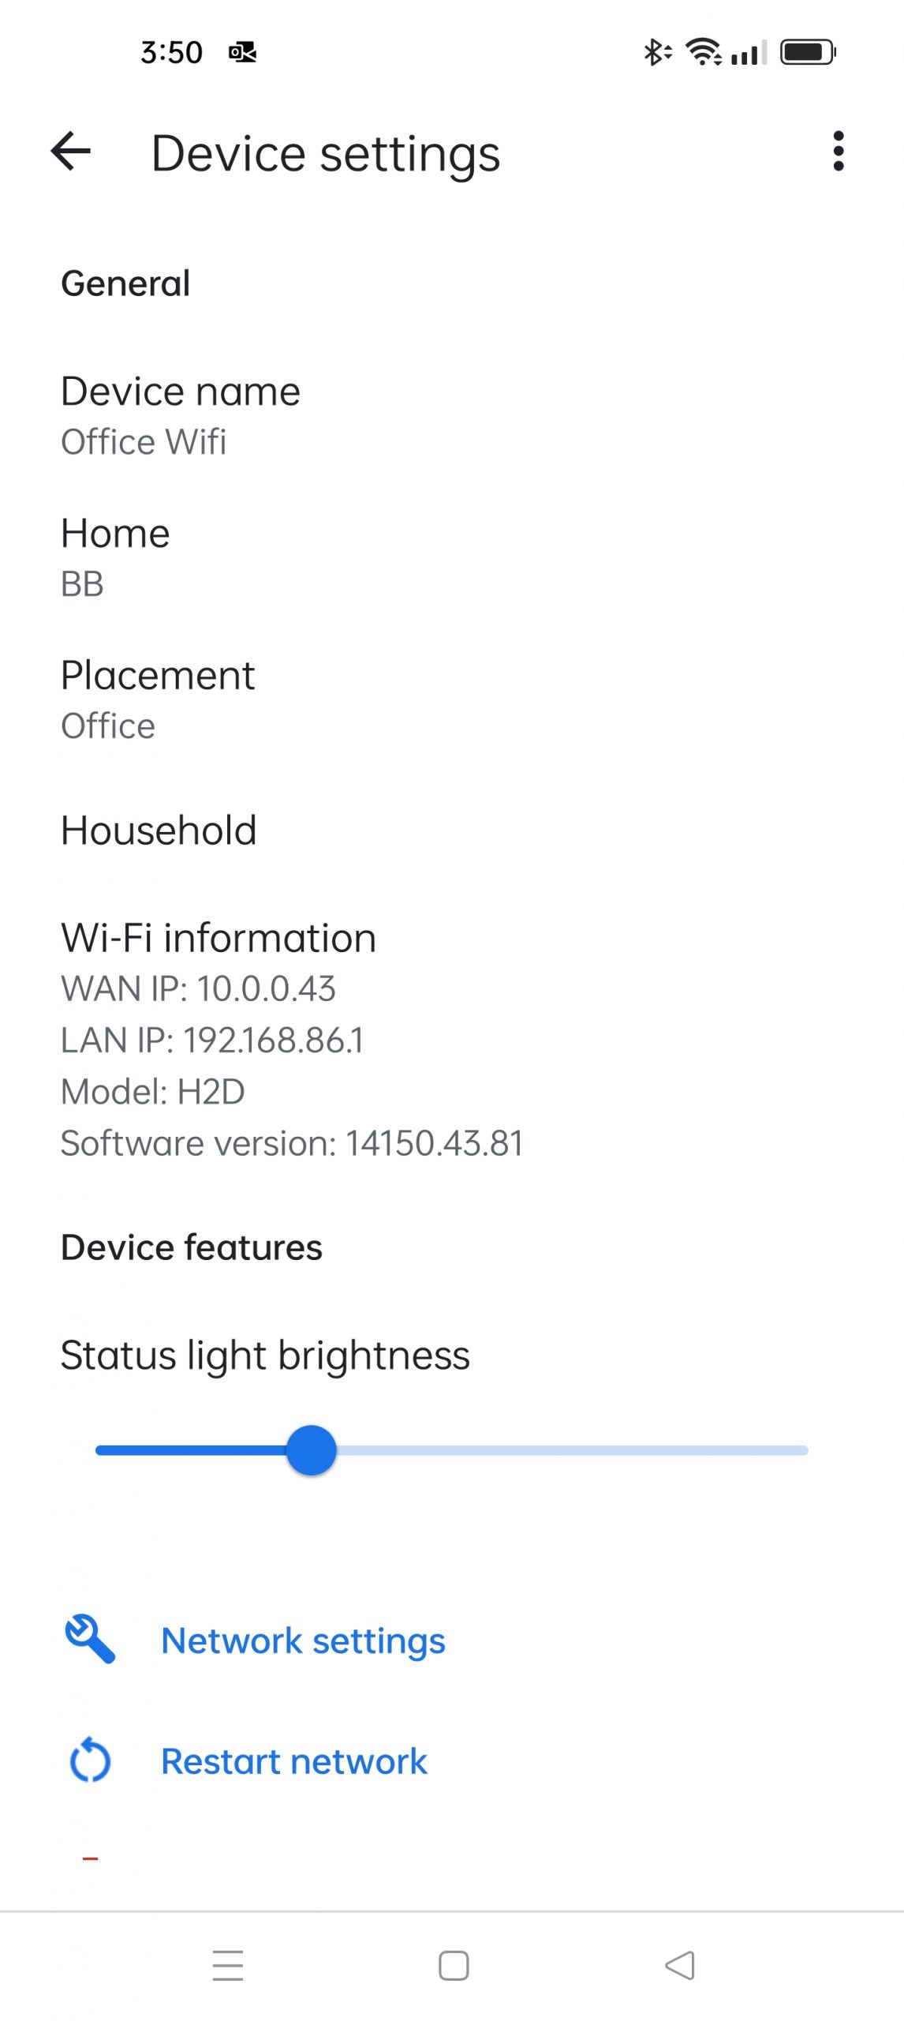Image resolution: width=904 pixels, height=2021 pixels.
Task: Tap the Android home navigation icon
Action: [x=454, y=1964]
